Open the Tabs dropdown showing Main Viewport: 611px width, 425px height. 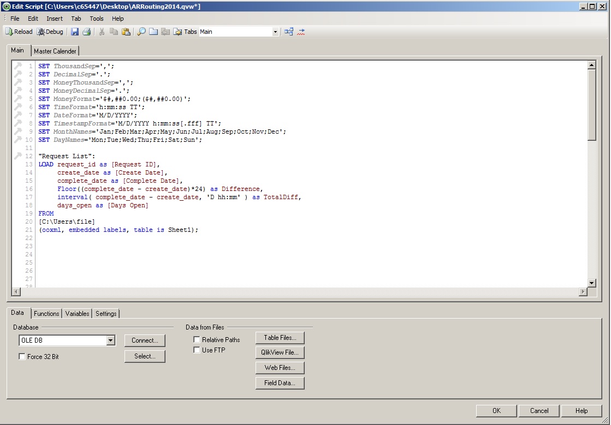tap(275, 32)
